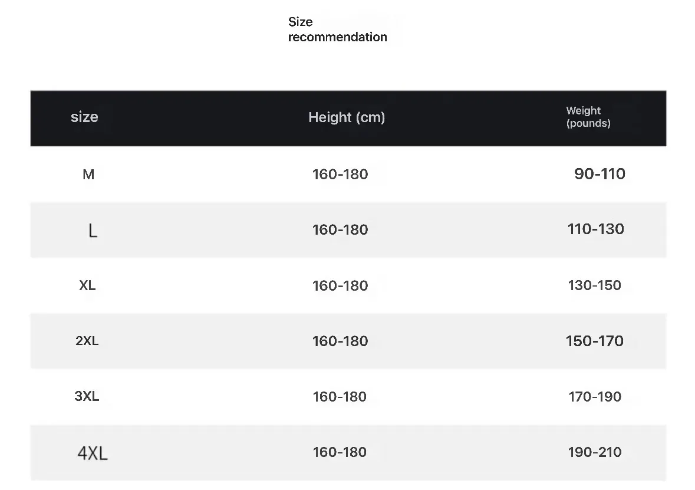The image size is (695, 490).
Task: Select the XL size label
Action: click(x=87, y=285)
